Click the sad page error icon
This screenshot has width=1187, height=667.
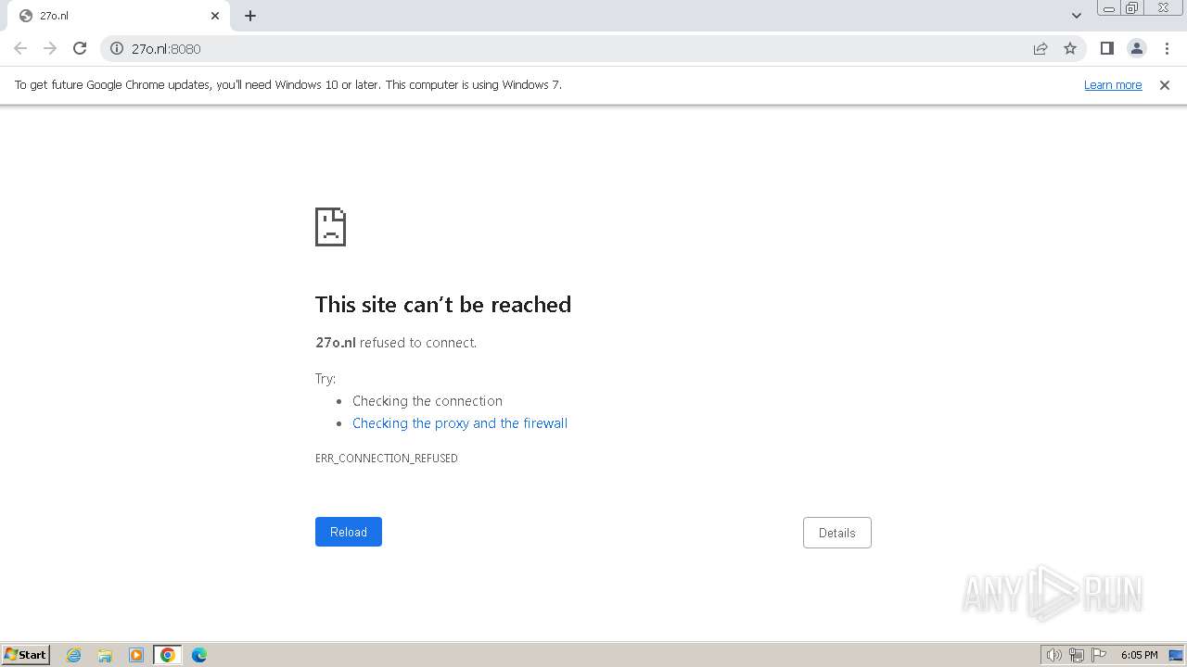coord(330,227)
